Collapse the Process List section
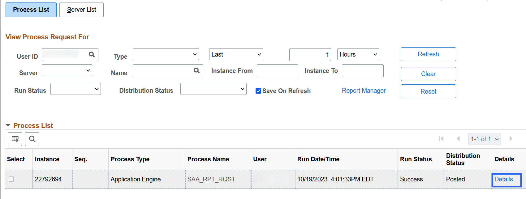The width and height of the screenshot is (526, 199). coord(8,125)
